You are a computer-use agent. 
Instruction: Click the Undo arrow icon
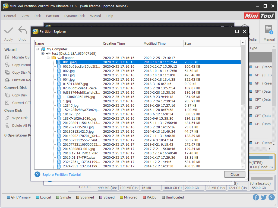pyautogui.click(x=23, y=30)
